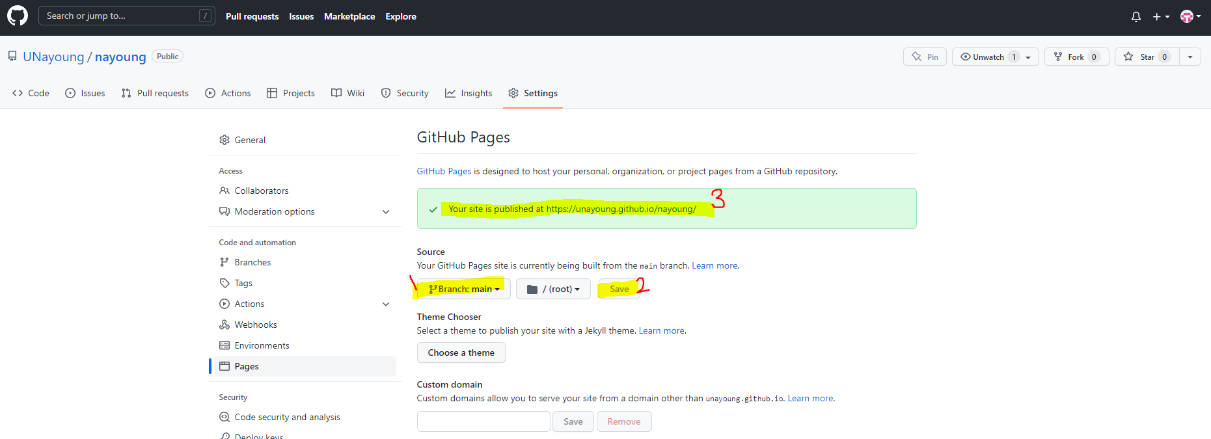Go to Explore
Image resolution: width=1211 pixels, height=439 pixels.
[x=401, y=16]
